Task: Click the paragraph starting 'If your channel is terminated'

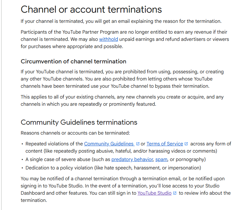Action: click(121, 21)
